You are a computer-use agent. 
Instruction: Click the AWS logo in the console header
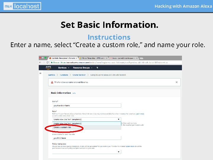click(x=48, y=68)
